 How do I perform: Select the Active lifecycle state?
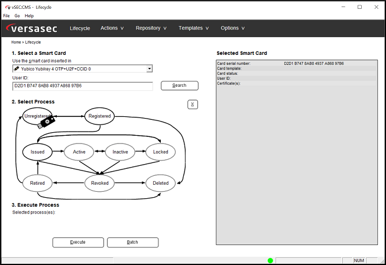click(x=79, y=152)
